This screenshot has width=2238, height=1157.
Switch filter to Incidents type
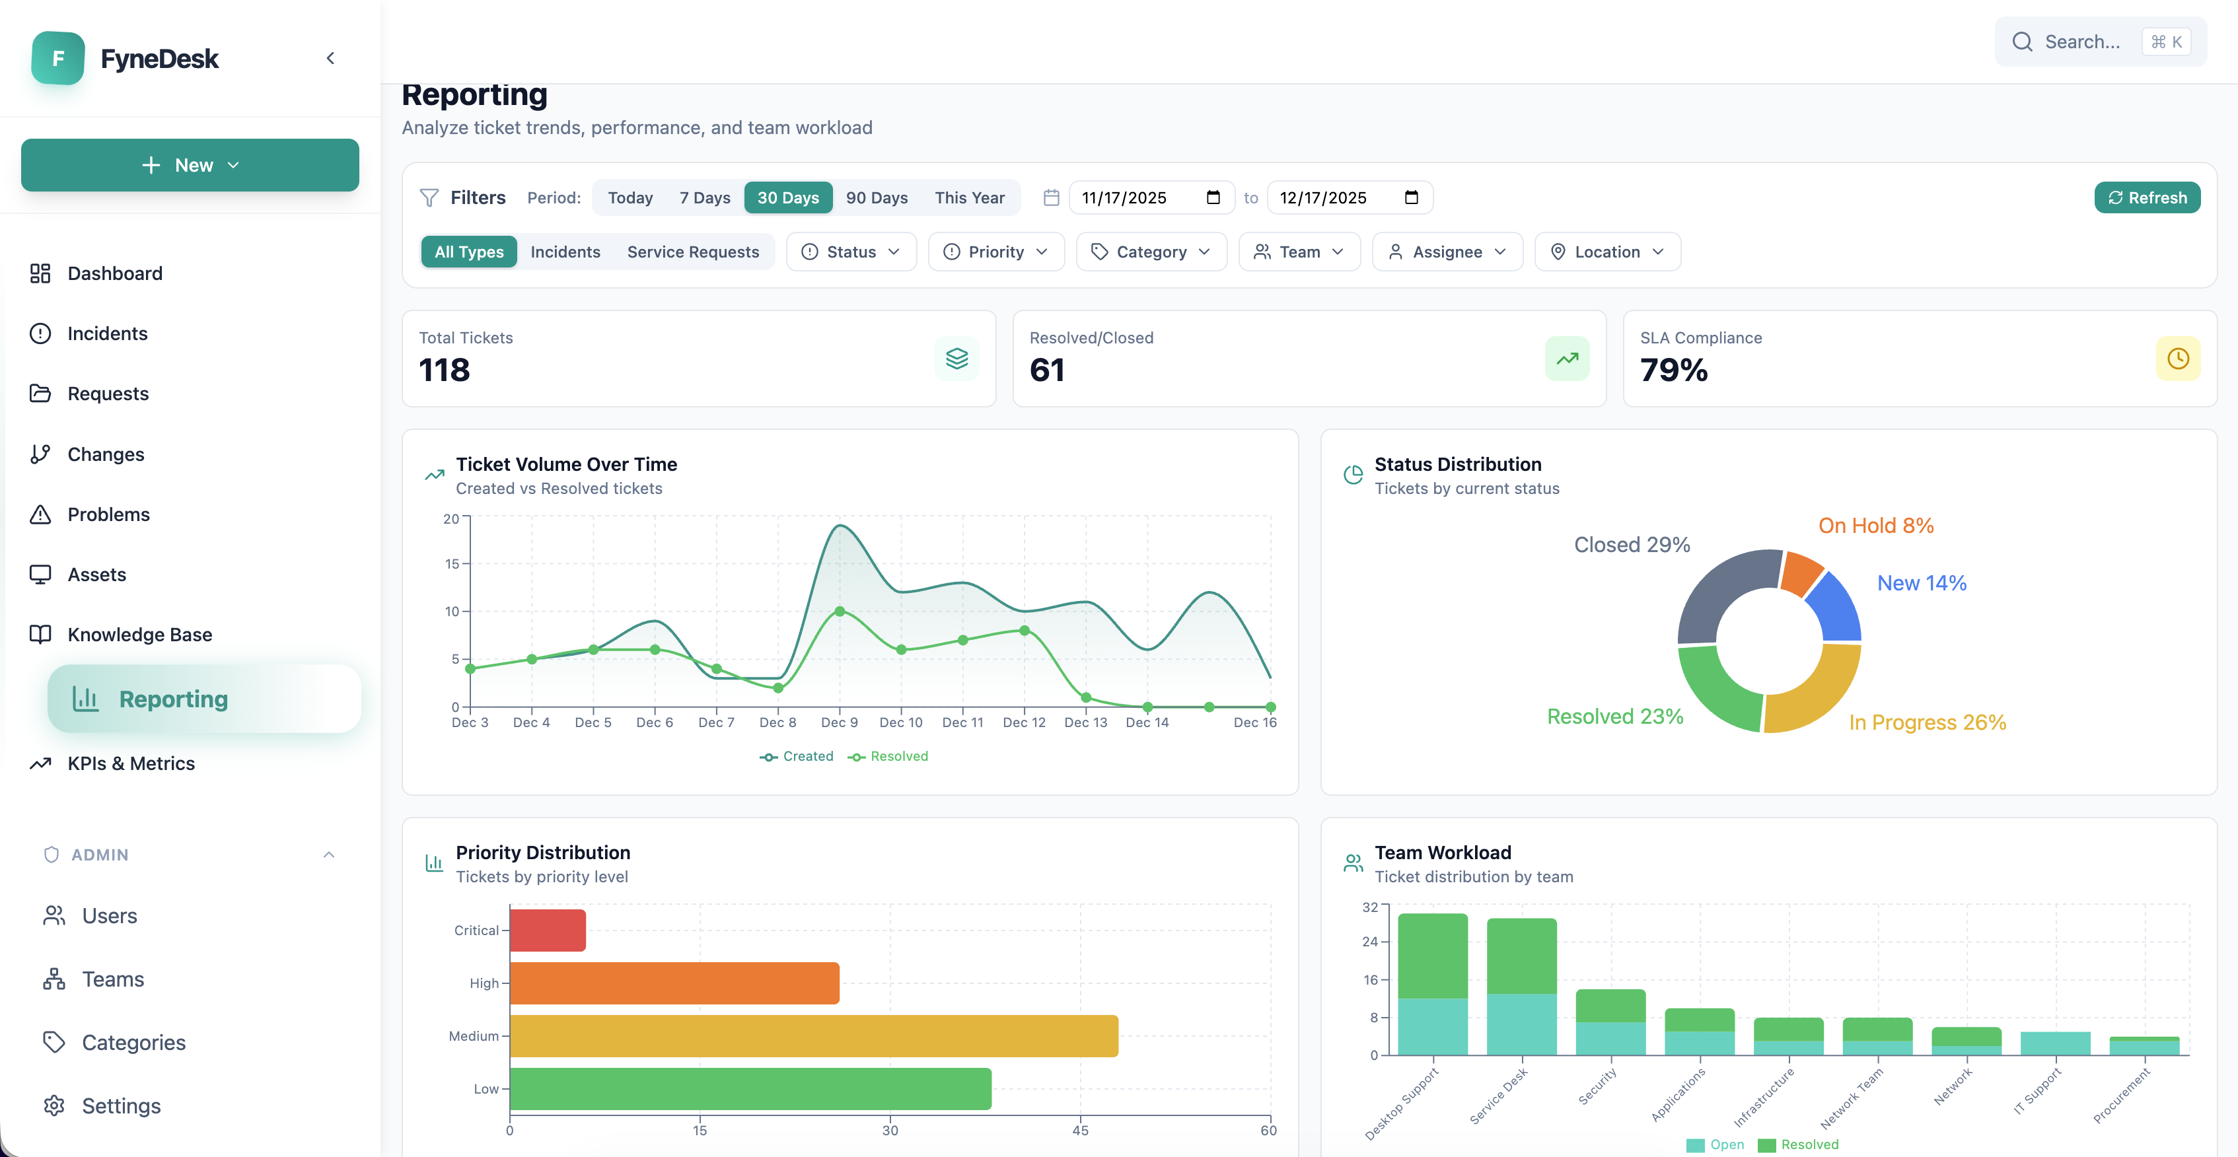[x=565, y=252]
